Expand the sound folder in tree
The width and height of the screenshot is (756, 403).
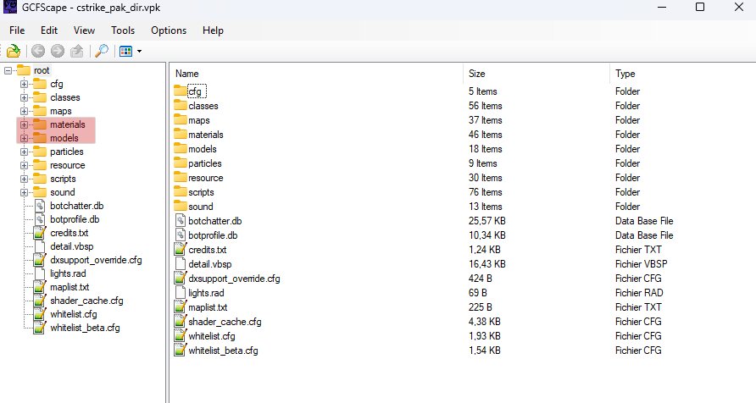click(x=24, y=192)
